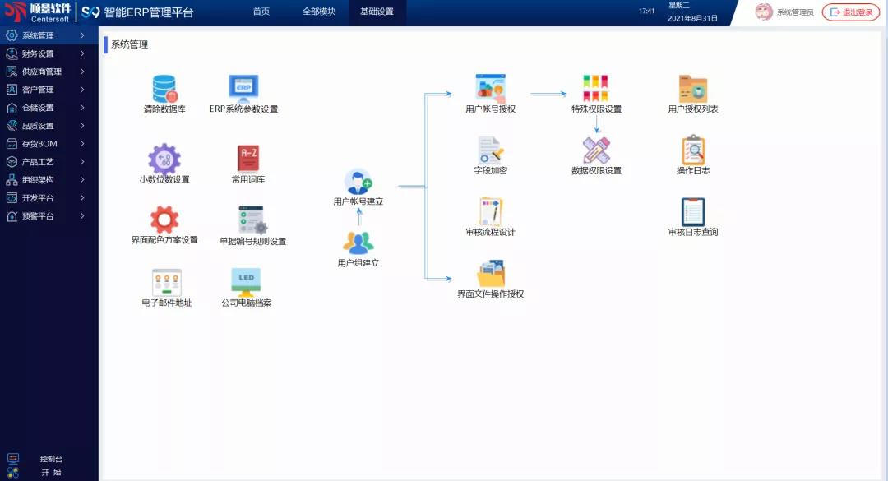Click the 字段加密 document icon
888x481 pixels.
490,150
